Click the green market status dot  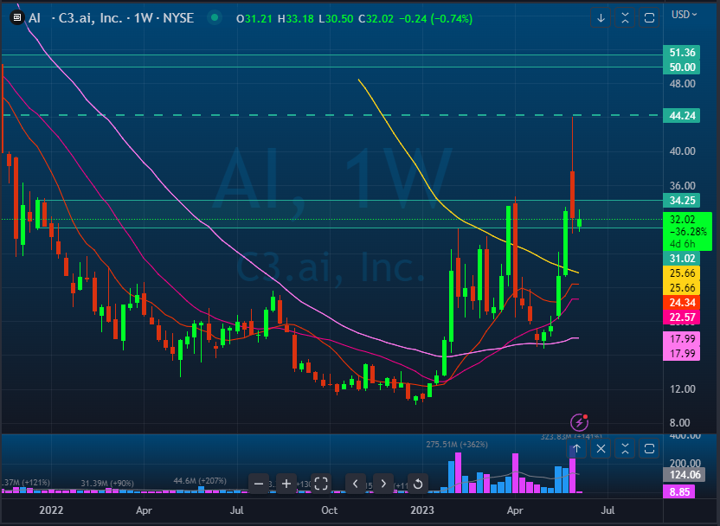coord(214,18)
